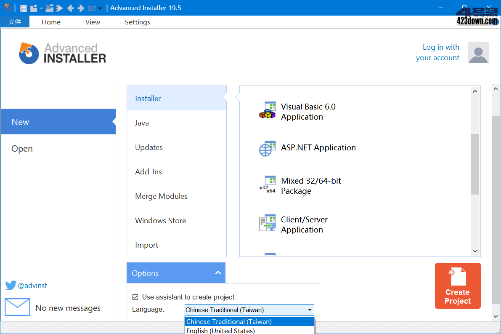501x334 pixels.
Task: Open the Windows Store category
Action: [x=160, y=221]
